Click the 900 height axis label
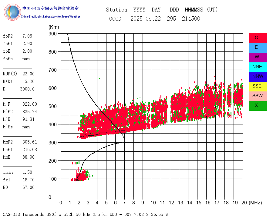273x218 pixels. pyautogui.click(x=52, y=34)
